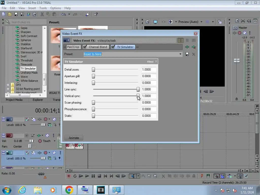260x195 pixels.
Task: Go to start of the timeline
Action: (105, 176)
